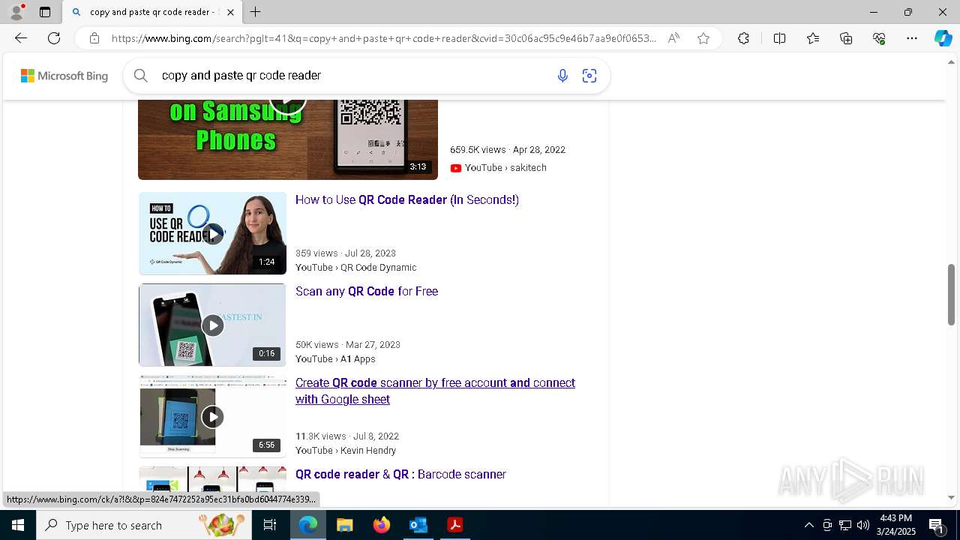Play the 'Use QR Code Reader' video thumbnail
The width and height of the screenshot is (960, 540).
[213, 233]
